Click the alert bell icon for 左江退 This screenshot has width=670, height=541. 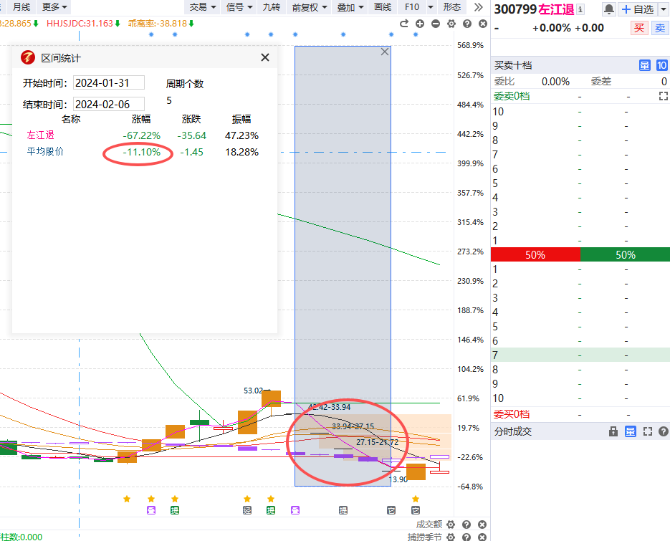coord(609,9)
